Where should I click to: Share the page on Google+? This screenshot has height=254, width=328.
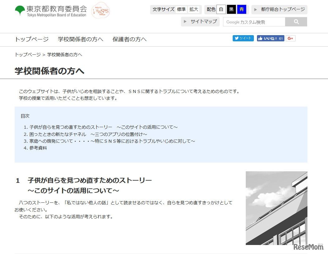290,38
